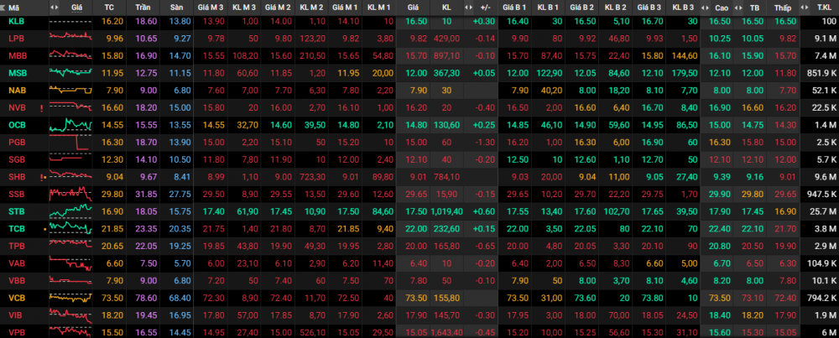Select the VPB stock code
Image resolution: width=839 pixels, height=338 pixels.
point(17,332)
